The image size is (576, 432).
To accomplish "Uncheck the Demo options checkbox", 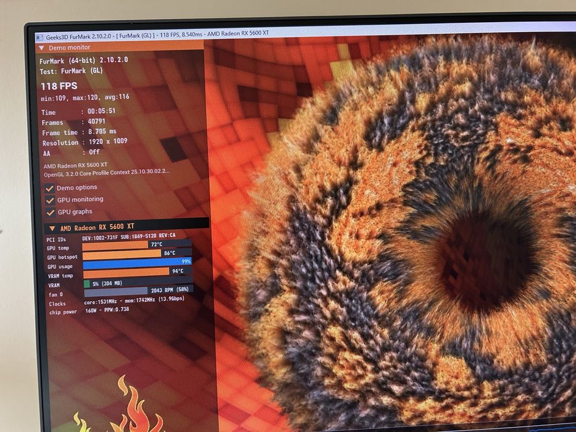I will (x=49, y=189).
